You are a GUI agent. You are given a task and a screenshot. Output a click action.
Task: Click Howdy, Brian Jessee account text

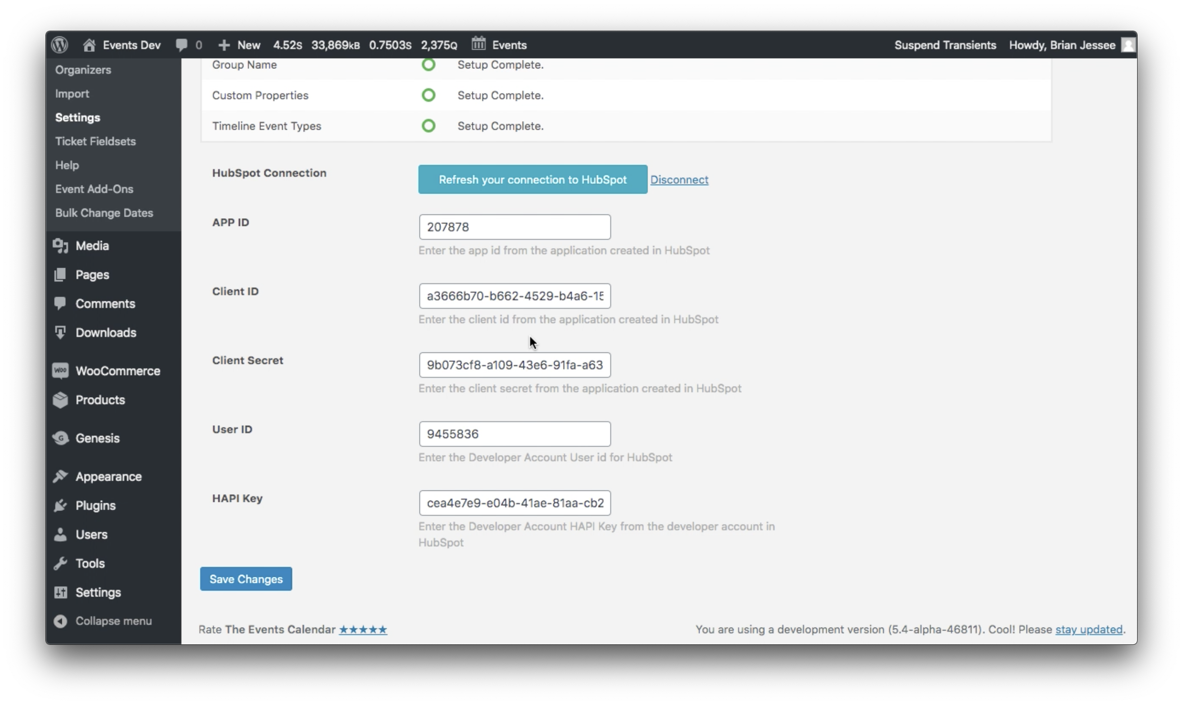point(1062,45)
